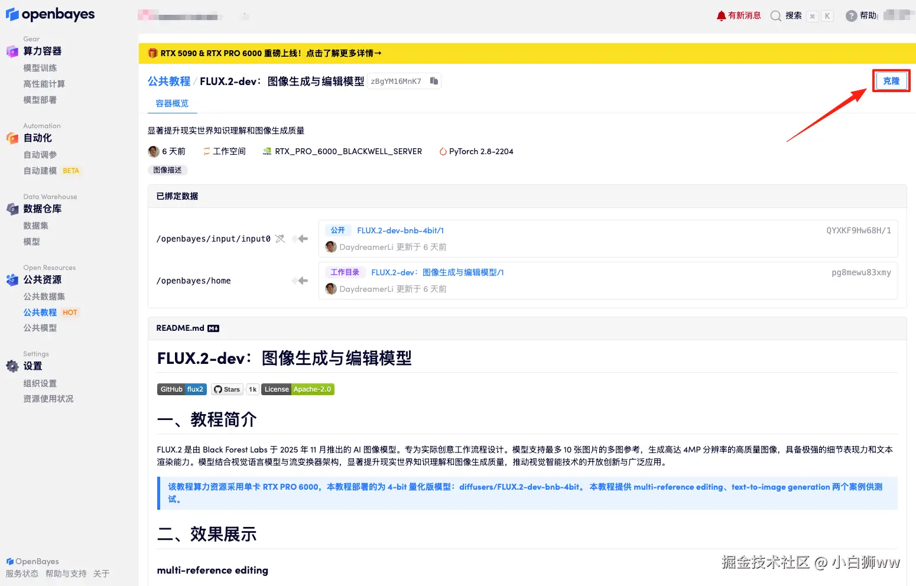Click the OpenBayes footer logo

point(33,561)
